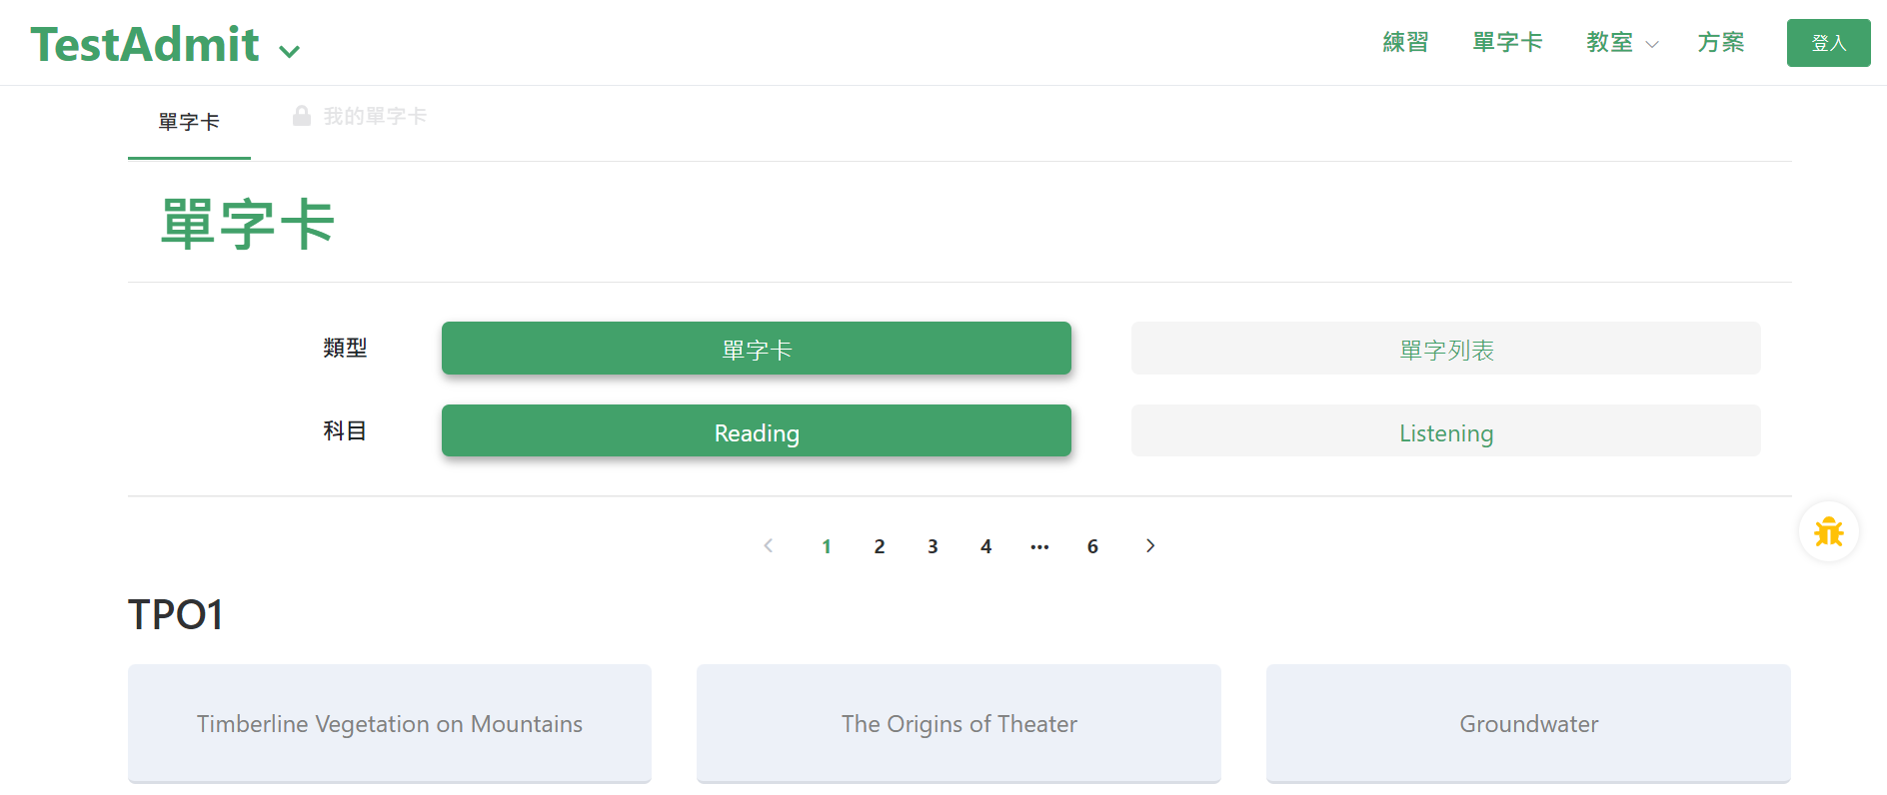Select Reading as the subject
Viewport: 1887px width, 795px height.
[x=756, y=431]
